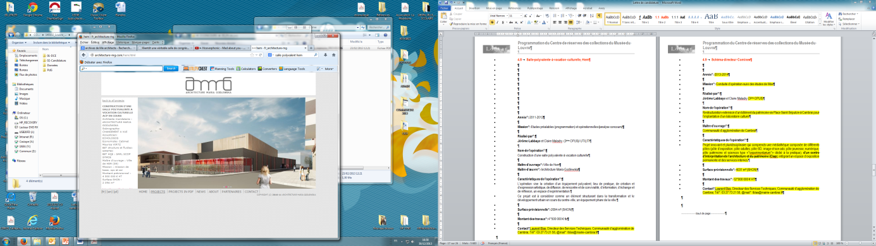
Task: Click Firefox home icon
Action: coord(333,55)
